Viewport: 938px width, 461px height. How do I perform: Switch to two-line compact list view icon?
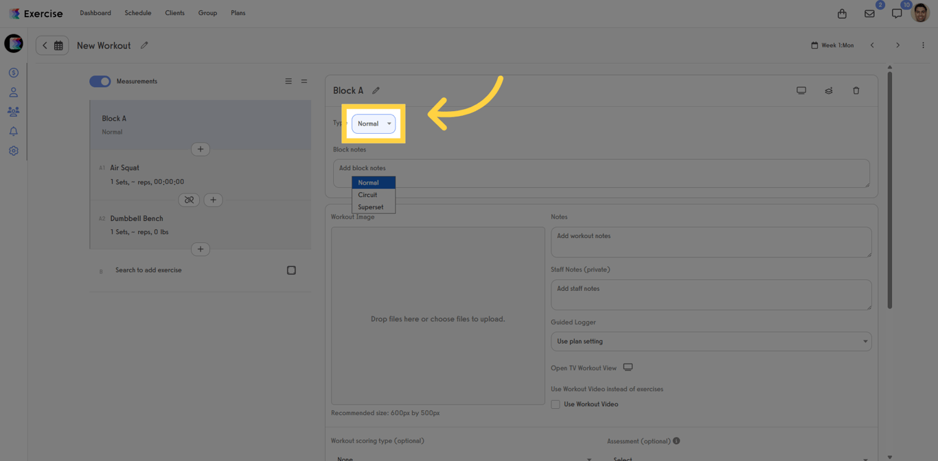(304, 81)
